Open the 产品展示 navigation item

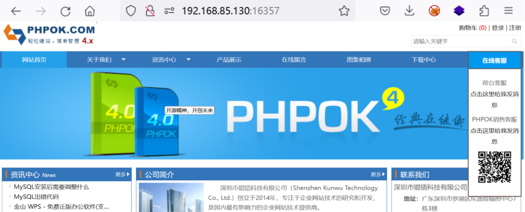tap(229, 60)
